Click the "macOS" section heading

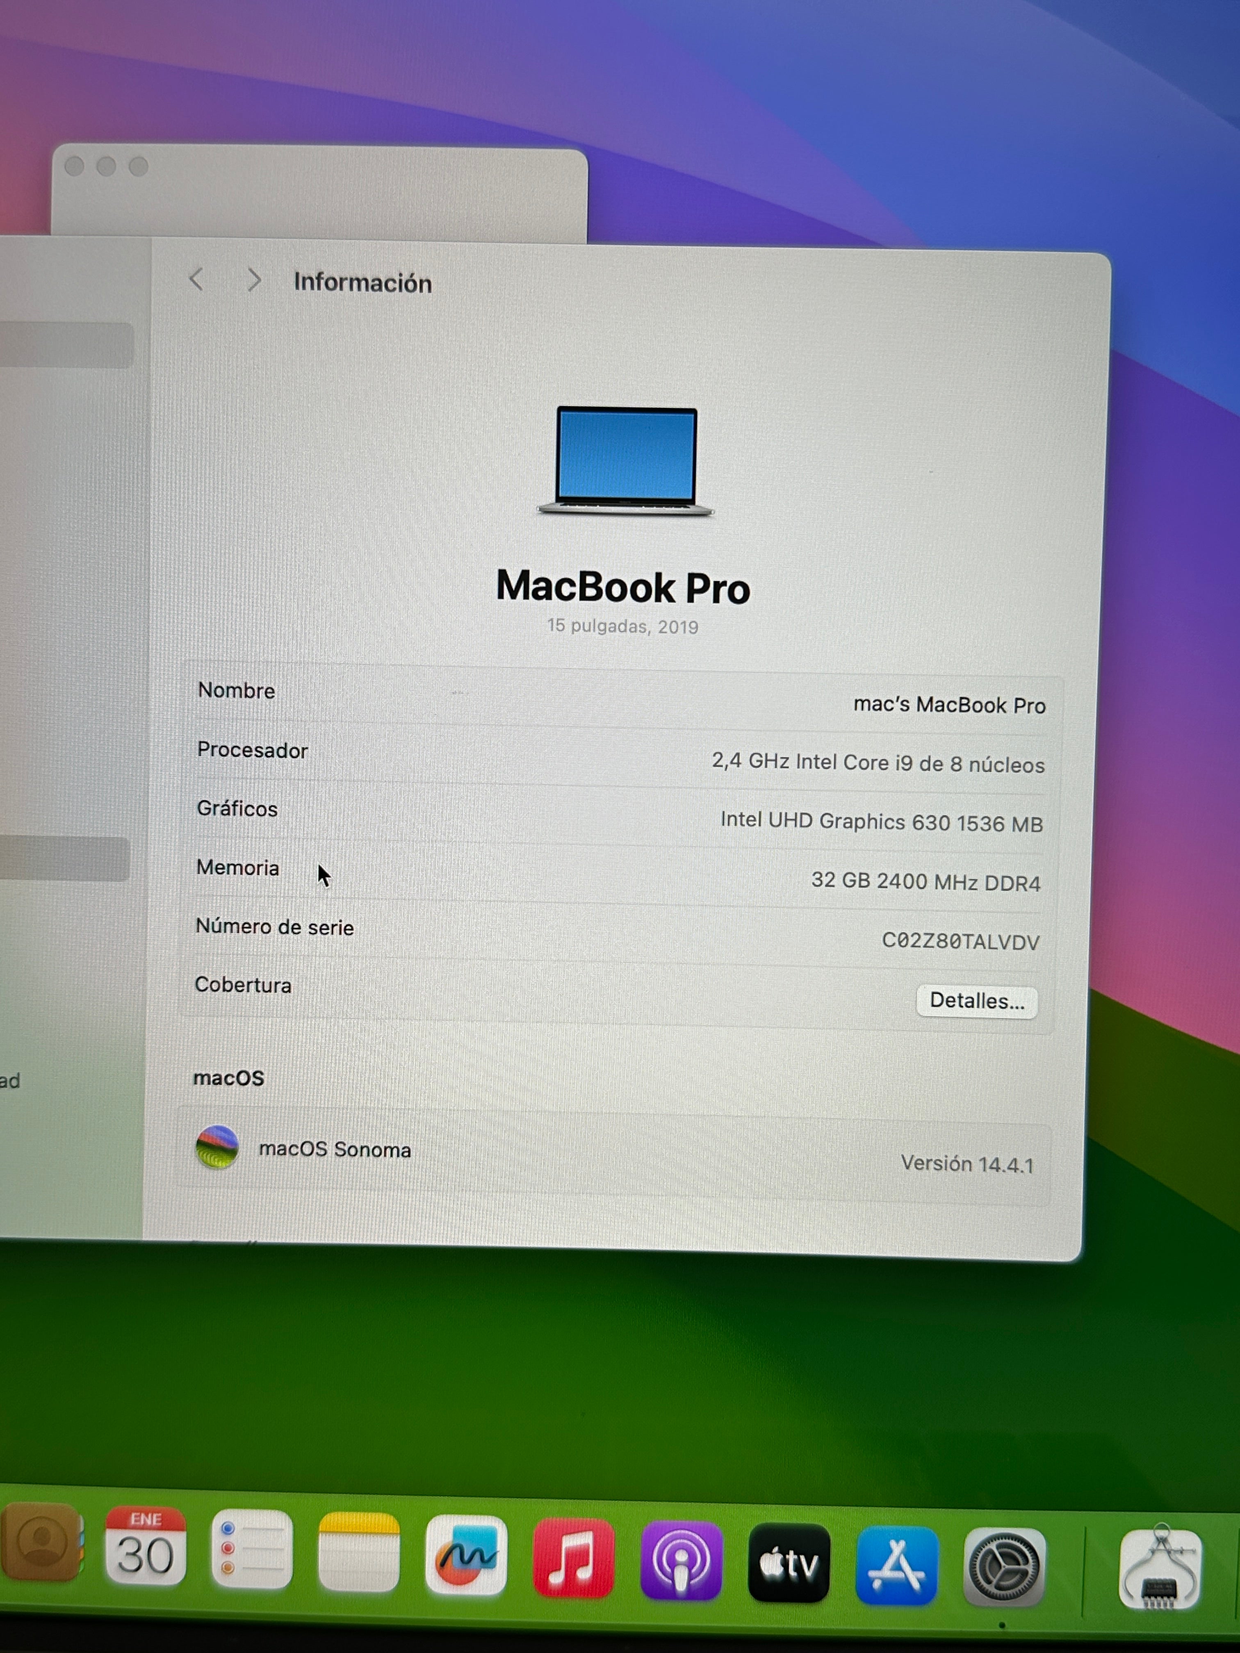(x=229, y=1077)
